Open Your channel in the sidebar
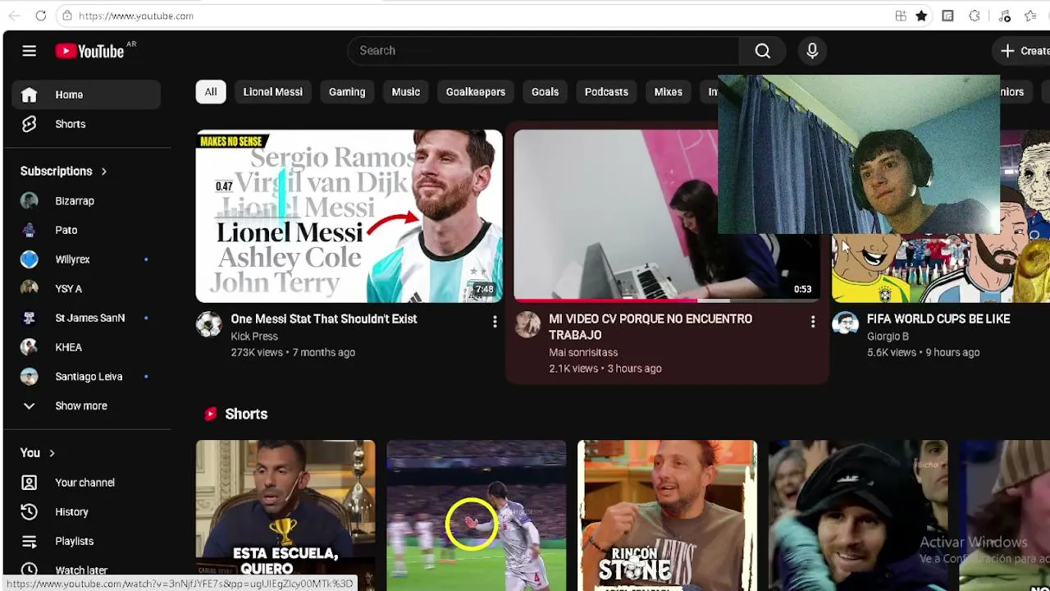 pyautogui.click(x=86, y=483)
